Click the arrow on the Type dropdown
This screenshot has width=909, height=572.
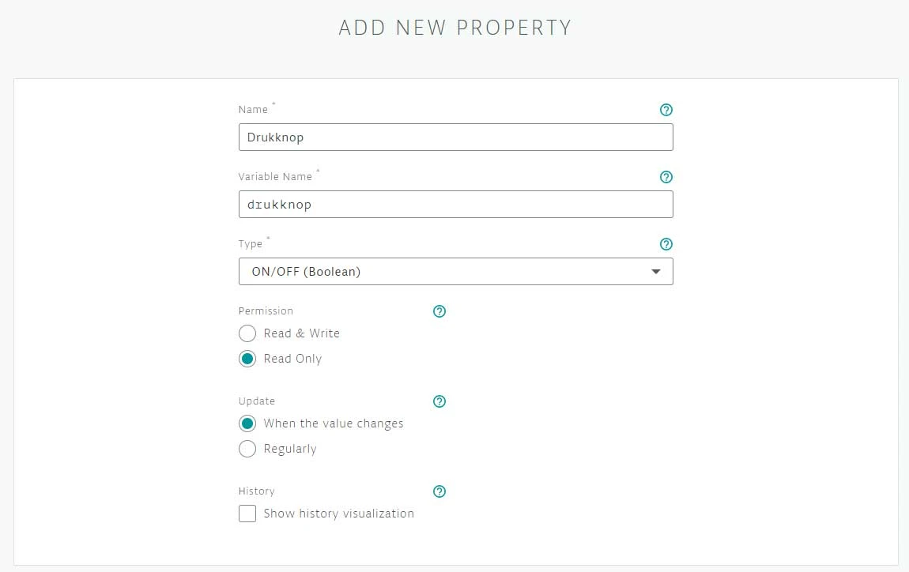point(655,272)
